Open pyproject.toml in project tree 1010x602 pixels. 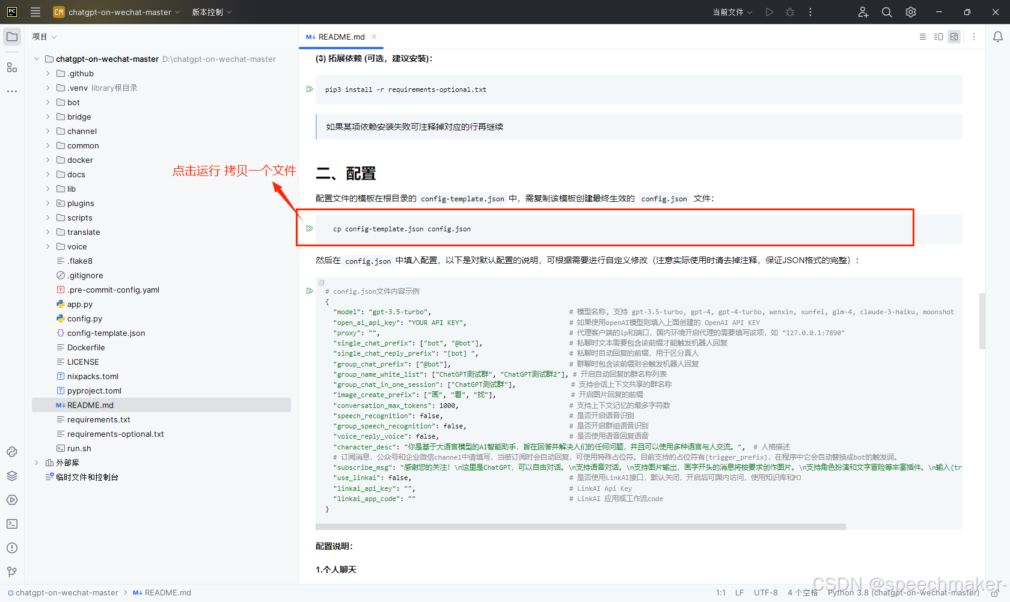pyautogui.click(x=94, y=391)
